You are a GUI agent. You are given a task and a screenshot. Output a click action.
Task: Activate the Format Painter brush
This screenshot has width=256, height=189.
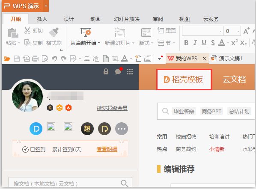tap(54, 32)
